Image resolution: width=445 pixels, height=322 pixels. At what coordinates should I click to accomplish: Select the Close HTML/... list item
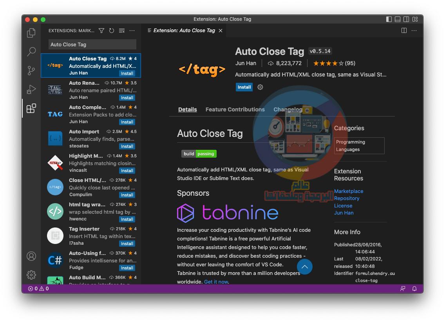pos(91,187)
